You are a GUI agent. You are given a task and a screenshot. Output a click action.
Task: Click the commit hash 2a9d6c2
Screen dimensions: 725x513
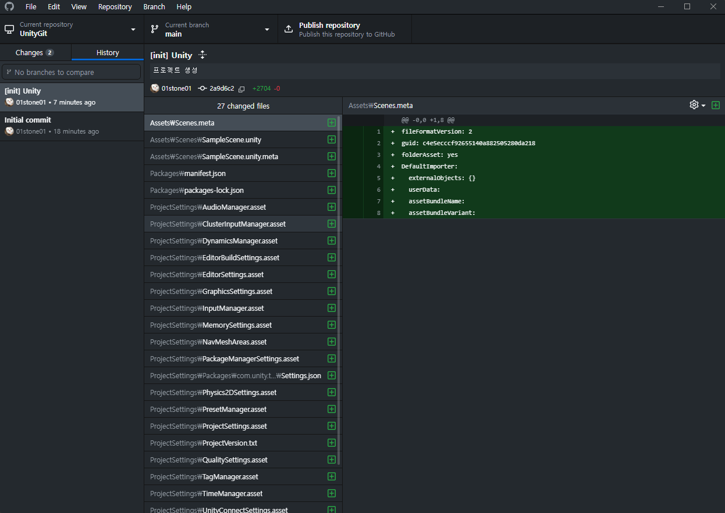pos(222,88)
